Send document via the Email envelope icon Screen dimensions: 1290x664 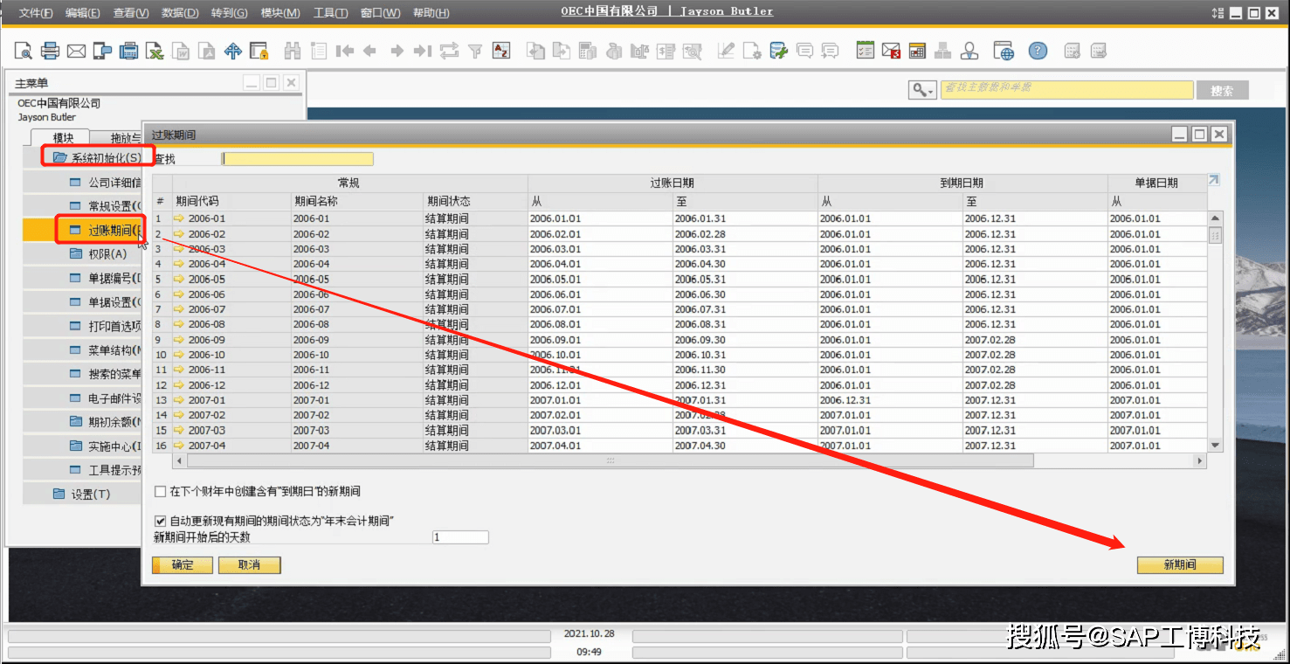pyautogui.click(x=76, y=51)
